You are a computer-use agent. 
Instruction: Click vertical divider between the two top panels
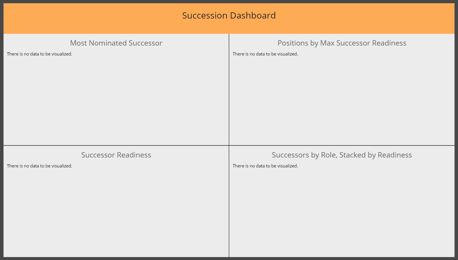click(x=229, y=89)
